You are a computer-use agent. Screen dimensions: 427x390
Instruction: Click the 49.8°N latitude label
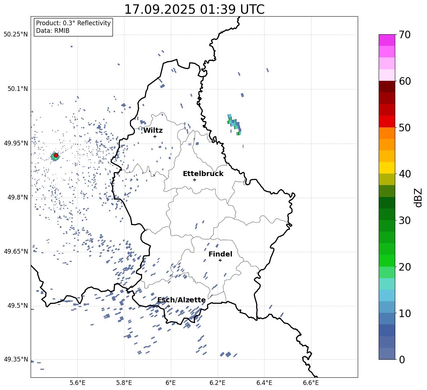[x=17, y=197]
